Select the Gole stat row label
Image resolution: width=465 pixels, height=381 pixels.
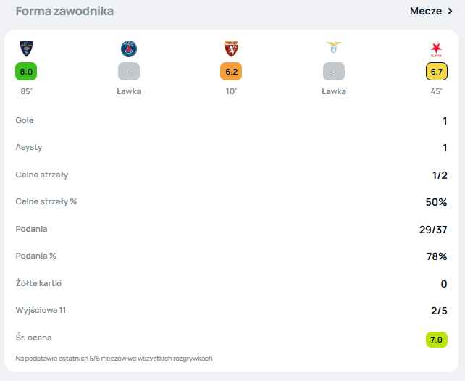pos(25,120)
